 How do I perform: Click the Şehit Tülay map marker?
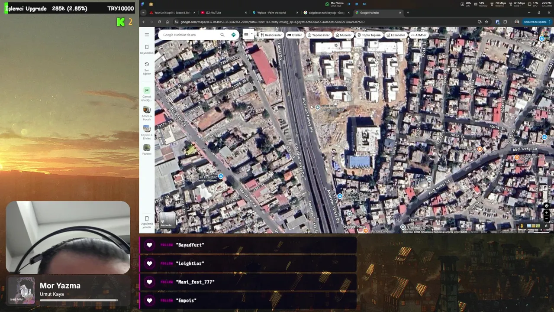(x=318, y=107)
